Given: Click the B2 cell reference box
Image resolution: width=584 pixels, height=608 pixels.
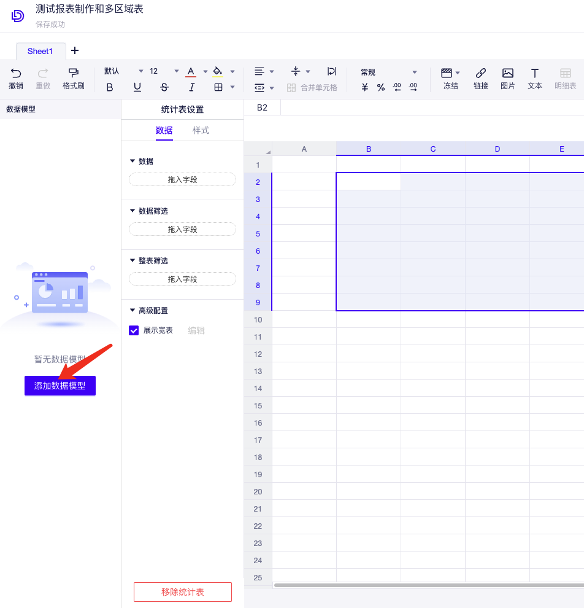Looking at the screenshot, I should coord(262,107).
